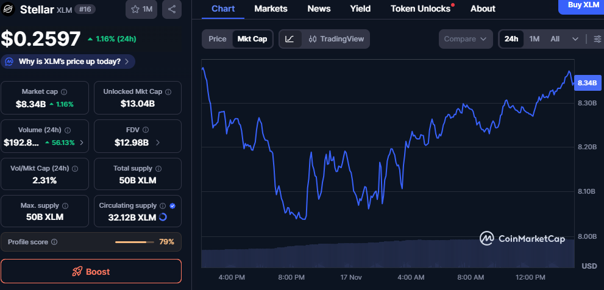
Task: Select the line chart icon
Action: pos(290,39)
